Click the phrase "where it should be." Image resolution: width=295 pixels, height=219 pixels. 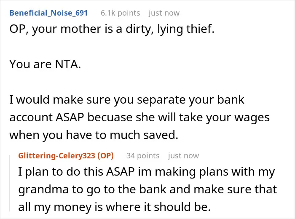click(158, 207)
